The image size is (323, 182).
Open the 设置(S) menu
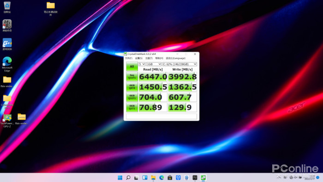[x=138, y=58]
